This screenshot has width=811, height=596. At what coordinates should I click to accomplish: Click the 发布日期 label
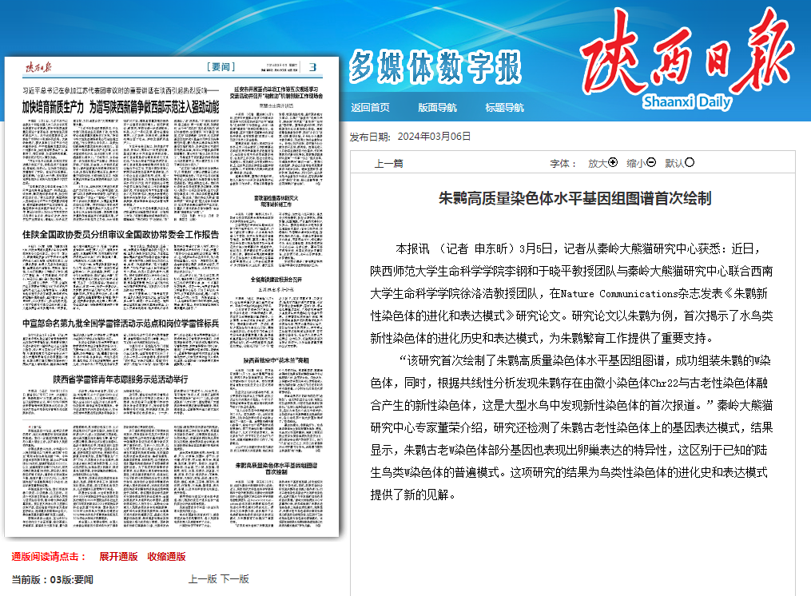[x=370, y=137]
